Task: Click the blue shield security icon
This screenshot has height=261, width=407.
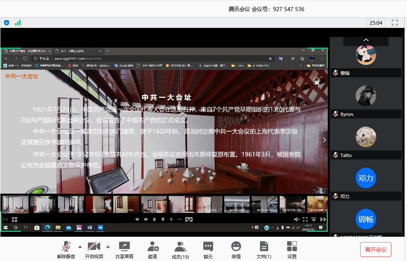Action: tap(7, 23)
